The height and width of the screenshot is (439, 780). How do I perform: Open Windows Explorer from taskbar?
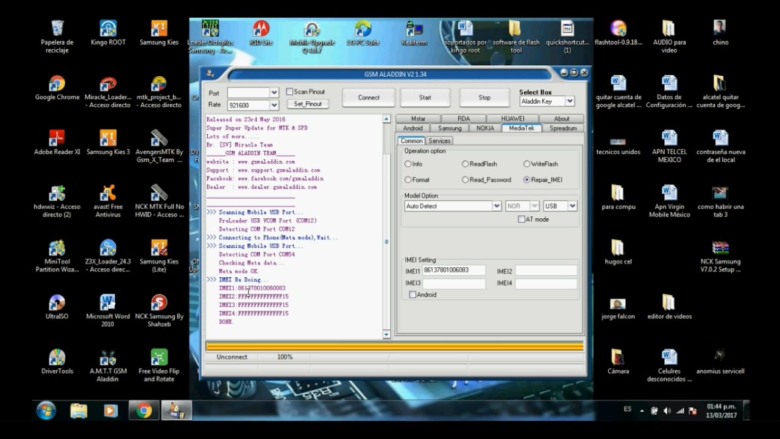pyautogui.click(x=79, y=411)
